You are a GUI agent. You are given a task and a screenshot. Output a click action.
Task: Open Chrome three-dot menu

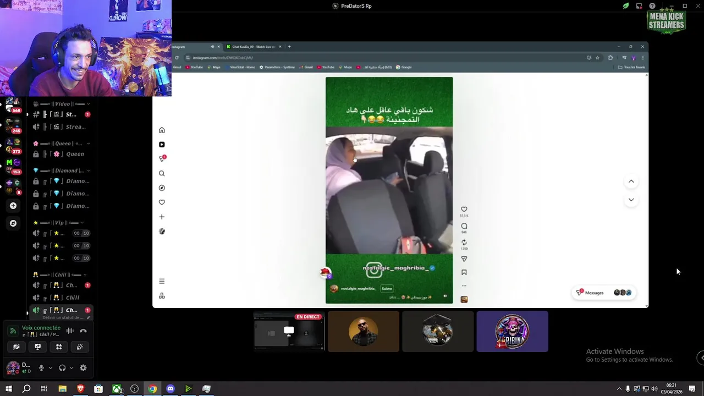pyautogui.click(x=642, y=58)
